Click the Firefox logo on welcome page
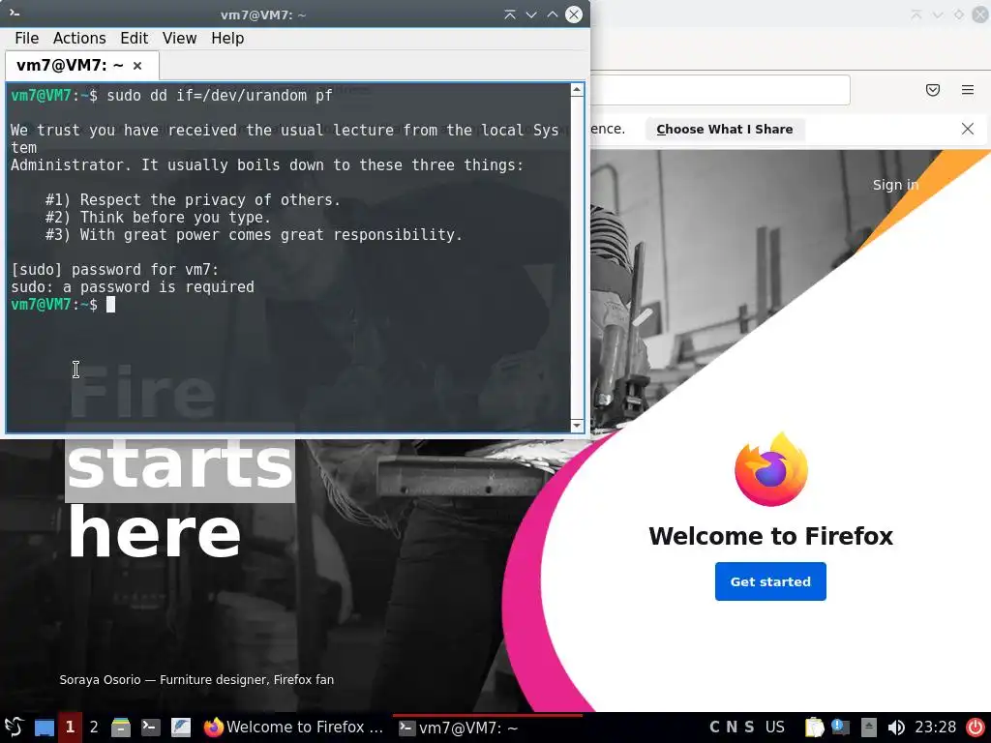This screenshot has height=743, width=991. coord(771,469)
